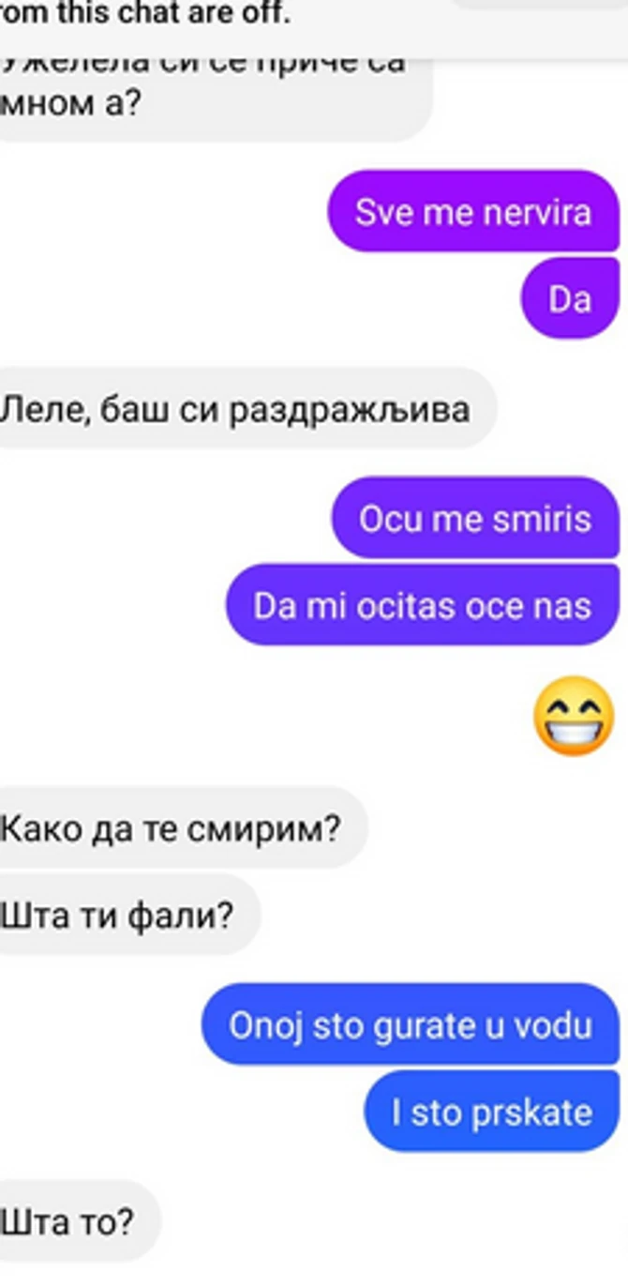Image resolution: width=628 pixels, height=1287 pixels.
Task: Select the 'Леле, баш си раздражљива' message
Action: 244,408
